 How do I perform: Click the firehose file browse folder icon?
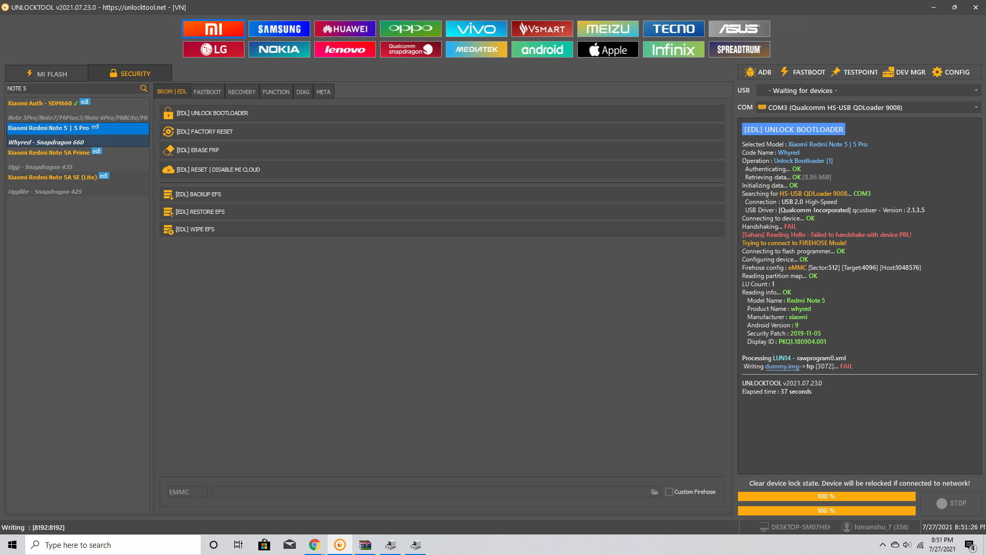pyautogui.click(x=654, y=492)
